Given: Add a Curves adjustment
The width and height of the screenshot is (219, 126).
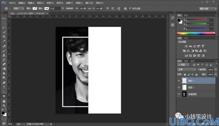Looking at the screenshot, I should (194, 46).
